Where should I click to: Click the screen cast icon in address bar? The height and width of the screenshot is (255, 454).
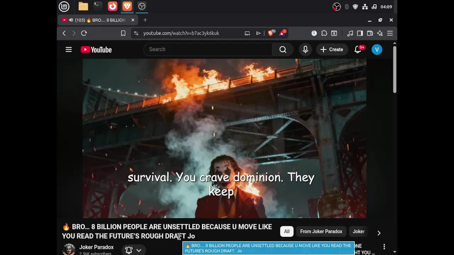pyautogui.click(x=248, y=33)
